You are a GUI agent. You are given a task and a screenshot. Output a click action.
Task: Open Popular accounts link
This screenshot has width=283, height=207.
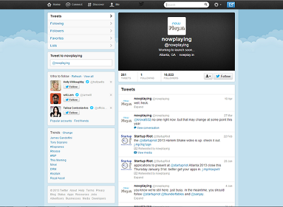[x=61, y=121]
